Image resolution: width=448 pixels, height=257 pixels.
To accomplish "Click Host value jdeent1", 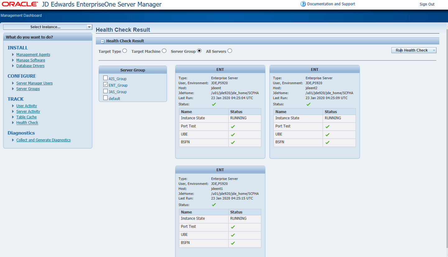I will click(x=217, y=189).
